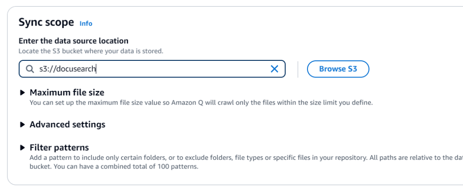Click the Maximum file size description text
The height and width of the screenshot is (186, 463).
tap(201, 103)
